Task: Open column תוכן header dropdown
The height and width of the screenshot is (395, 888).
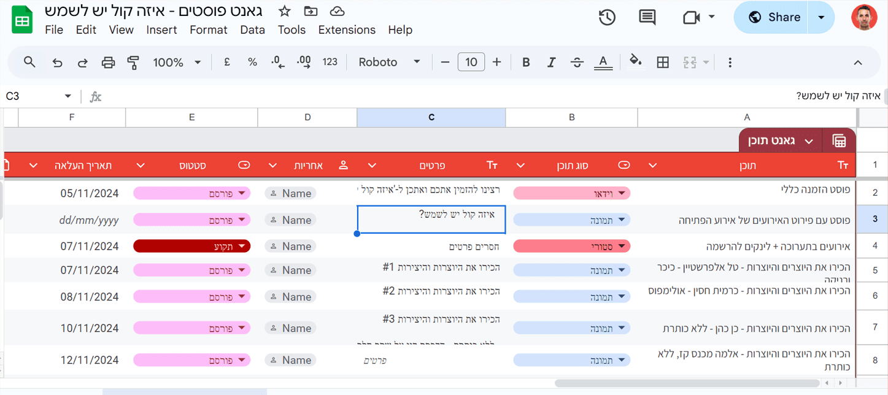Action: [652, 166]
